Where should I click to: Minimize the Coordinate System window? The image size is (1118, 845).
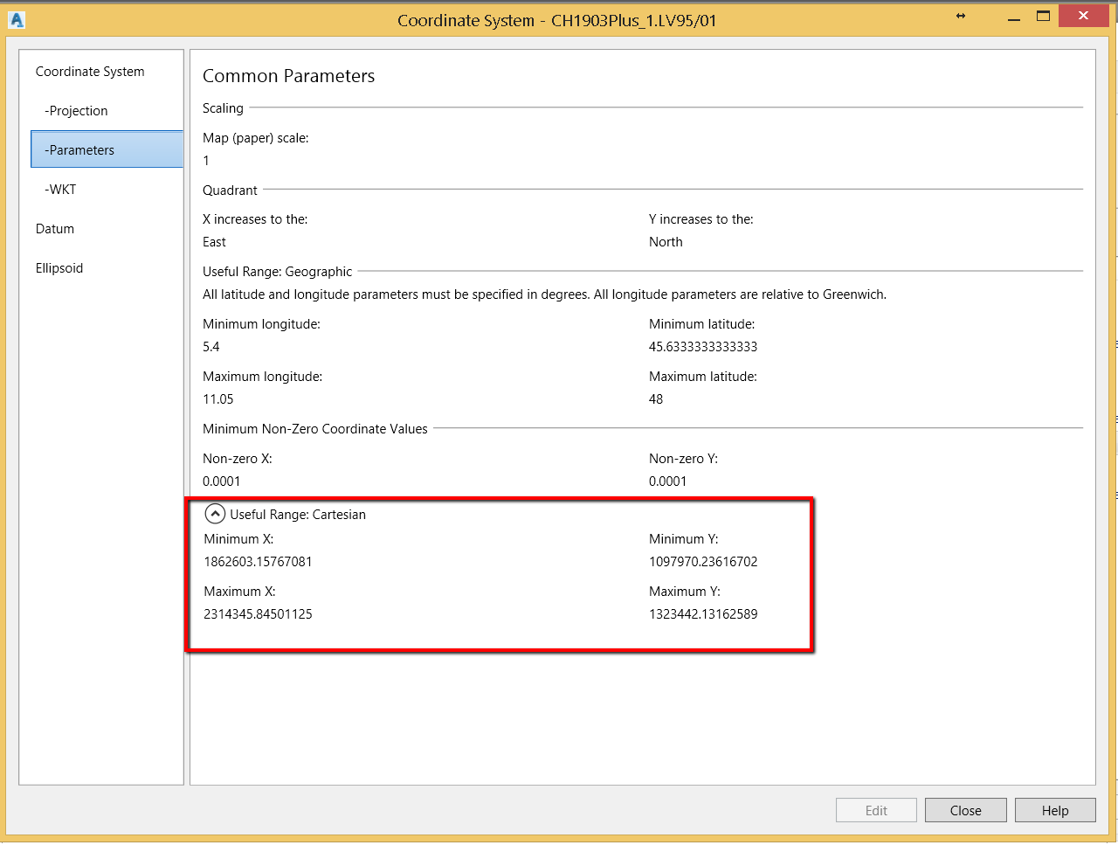click(x=1013, y=18)
